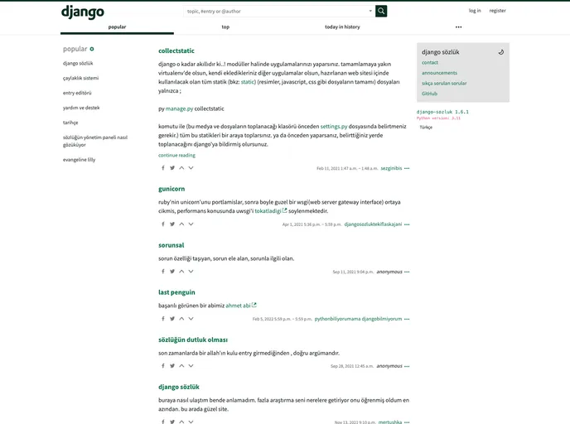Toggle dark mode moon icon
The width and height of the screenshot is (570, 424).
point(501,52)
